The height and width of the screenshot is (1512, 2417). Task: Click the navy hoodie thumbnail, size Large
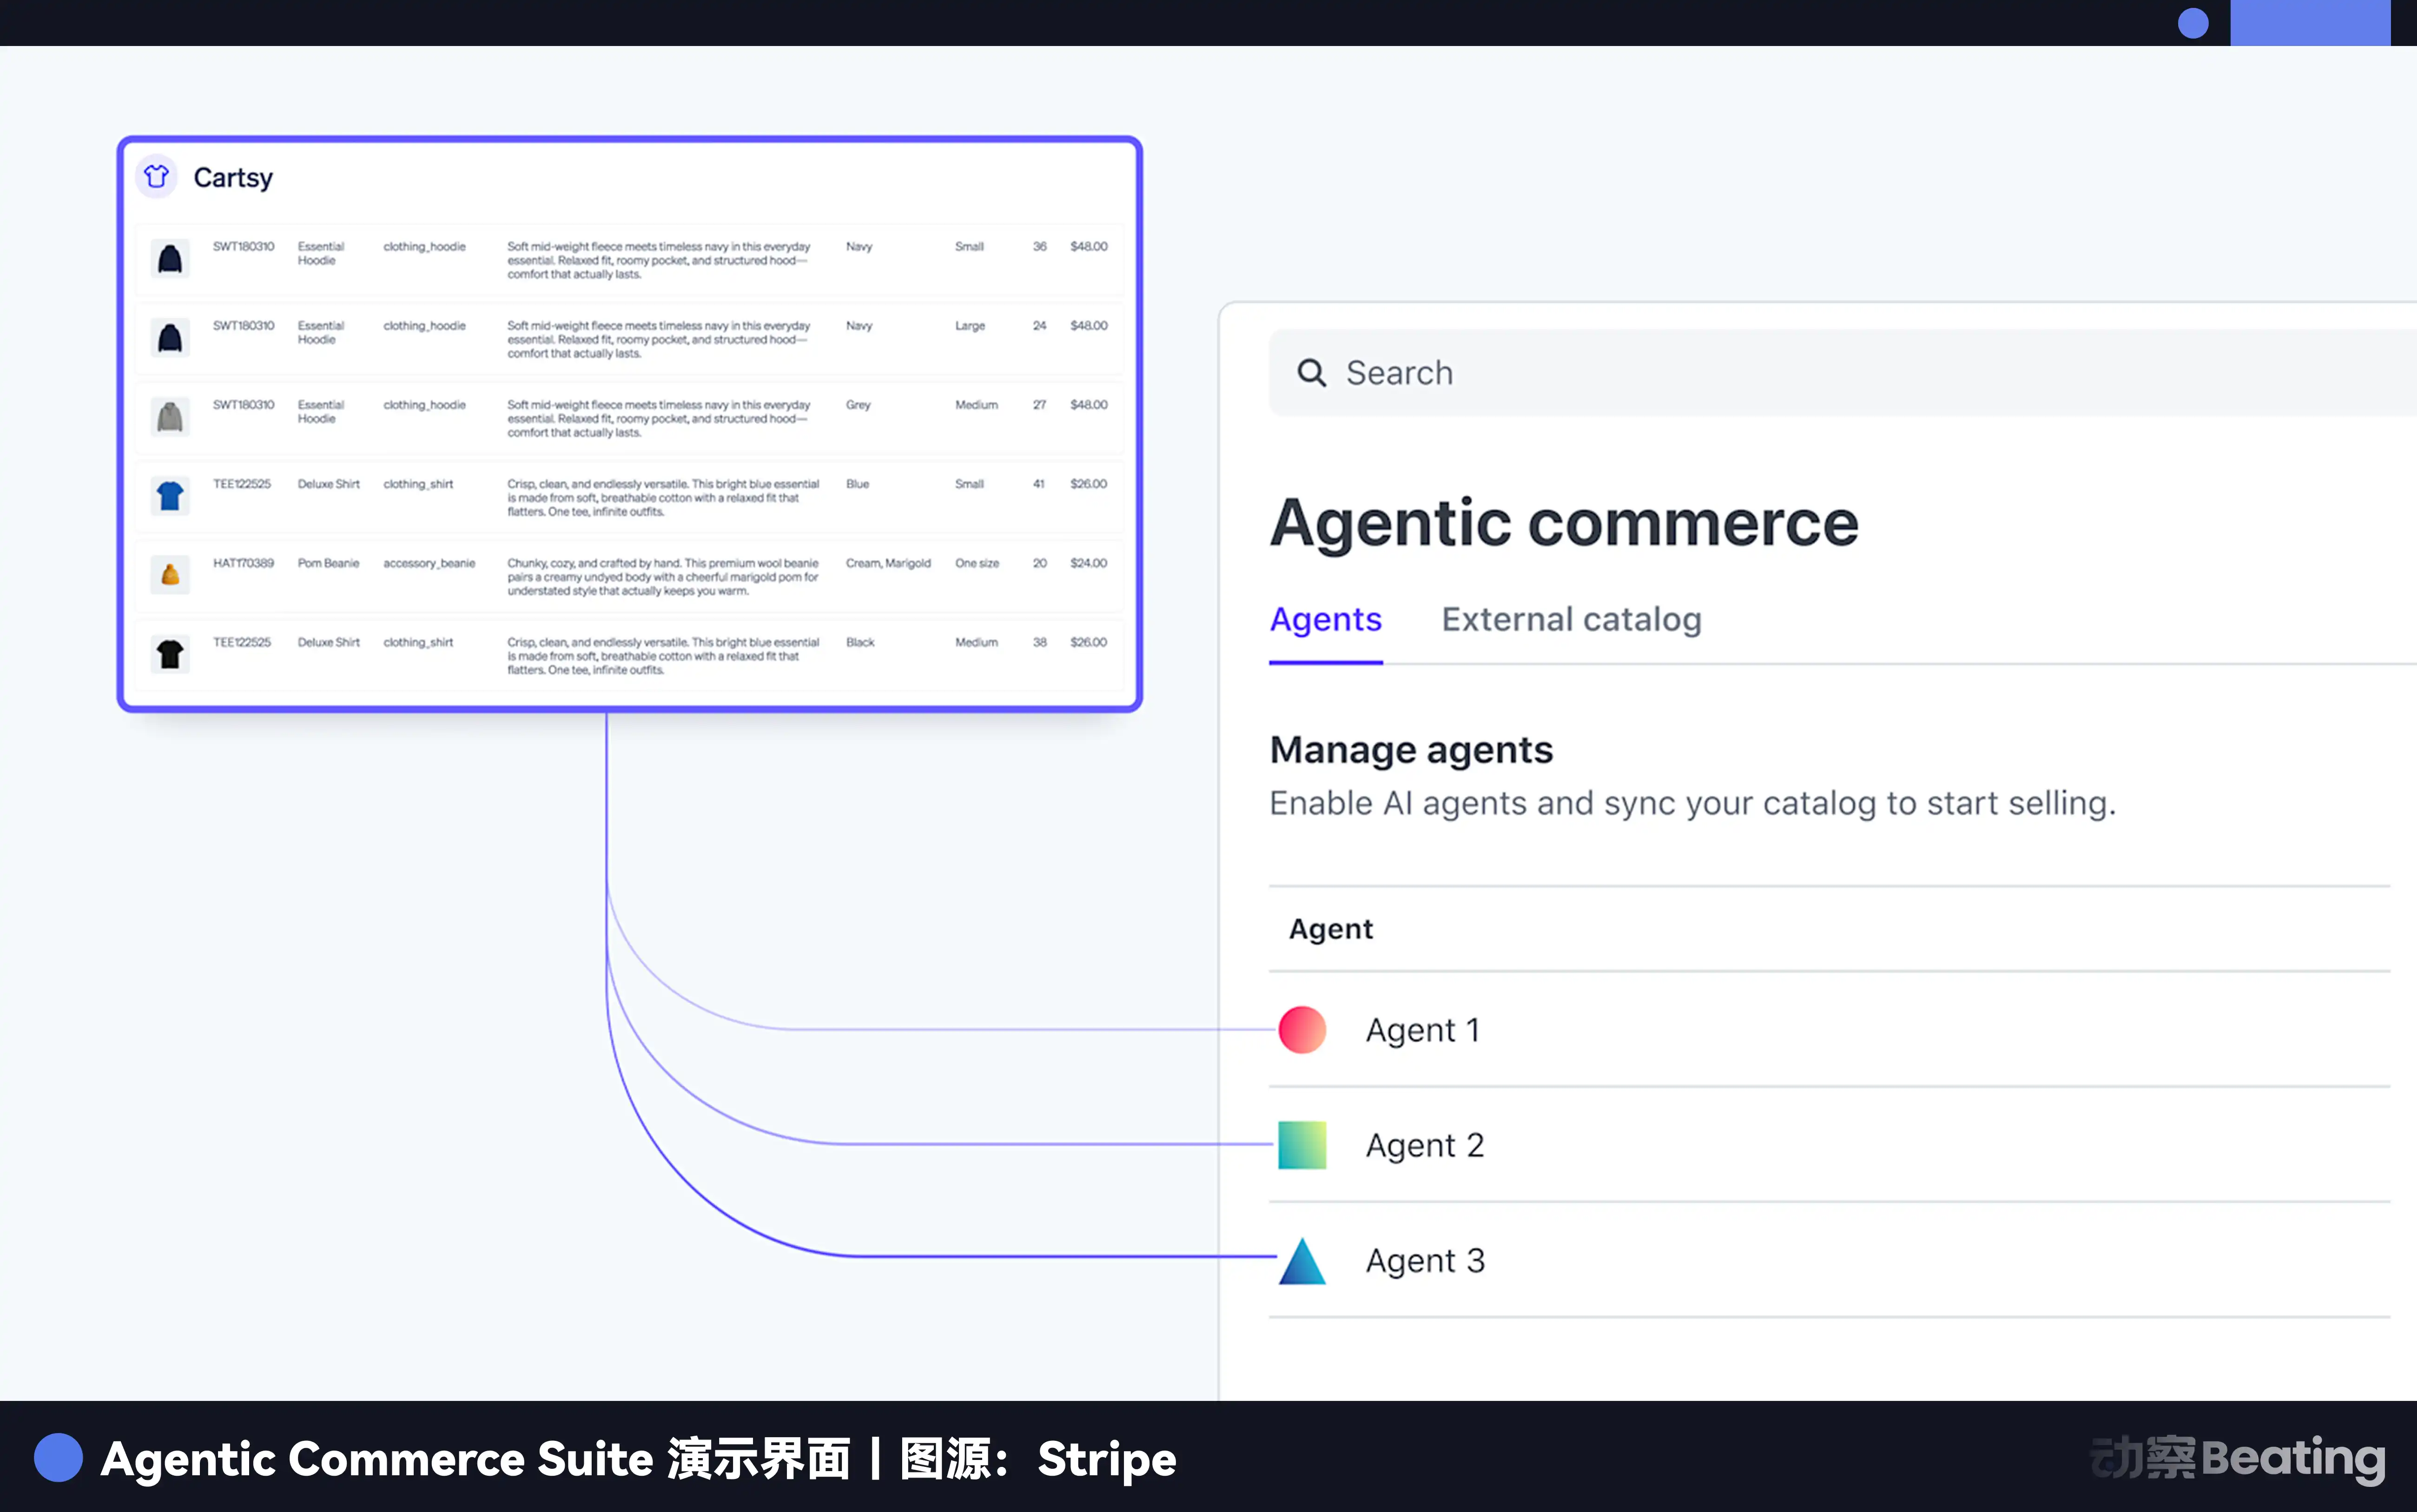(x=170, y=338)
